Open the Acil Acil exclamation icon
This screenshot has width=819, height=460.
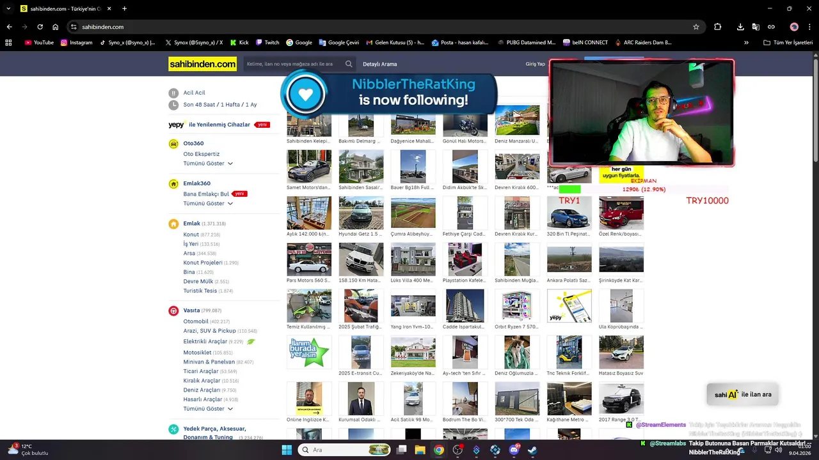click(x=173, y=93)
